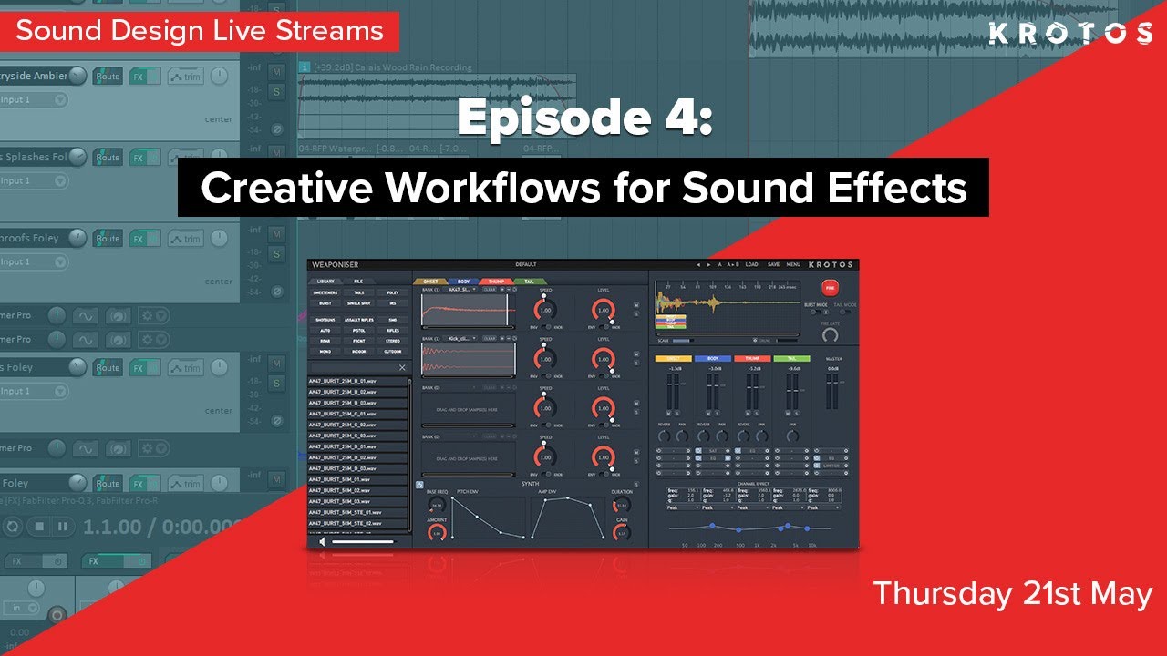
Task: Select AK47_BURST_25M_C_02.wav in file list
Action: [x=357, y=425]
